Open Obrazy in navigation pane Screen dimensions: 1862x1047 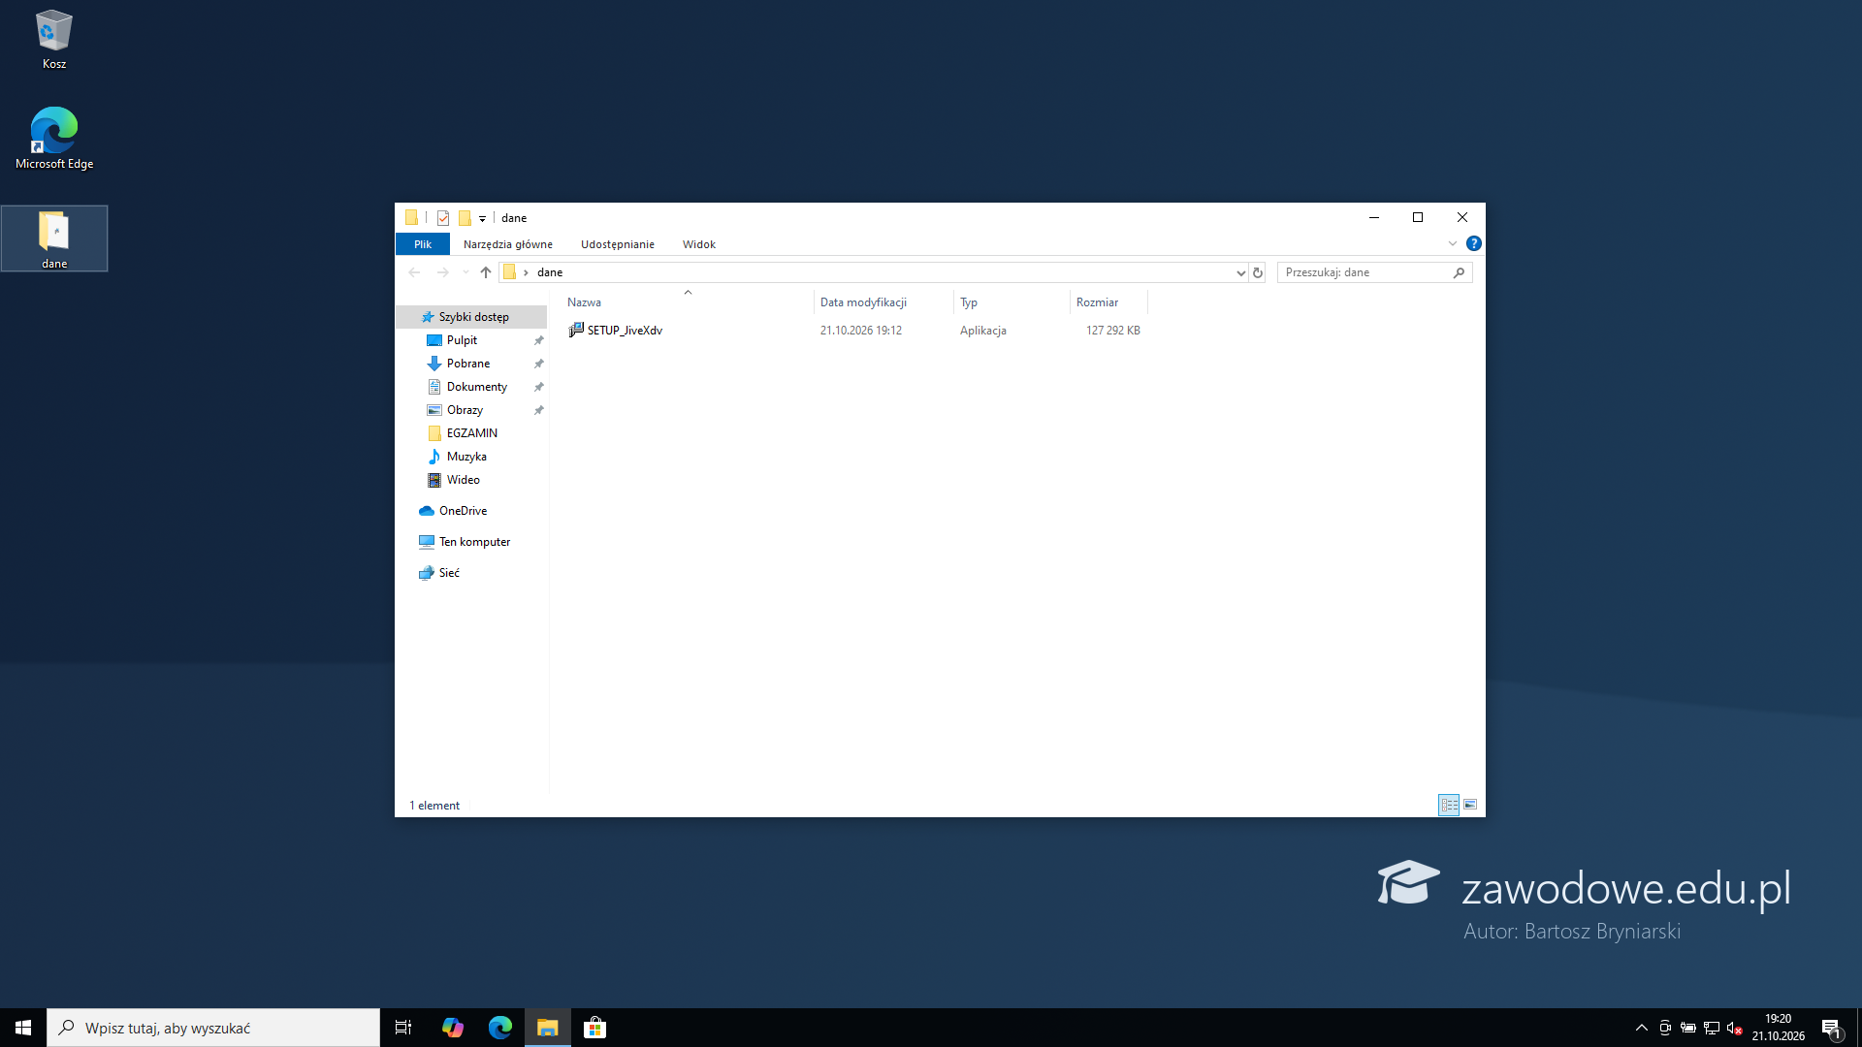[x=465, y=410]
